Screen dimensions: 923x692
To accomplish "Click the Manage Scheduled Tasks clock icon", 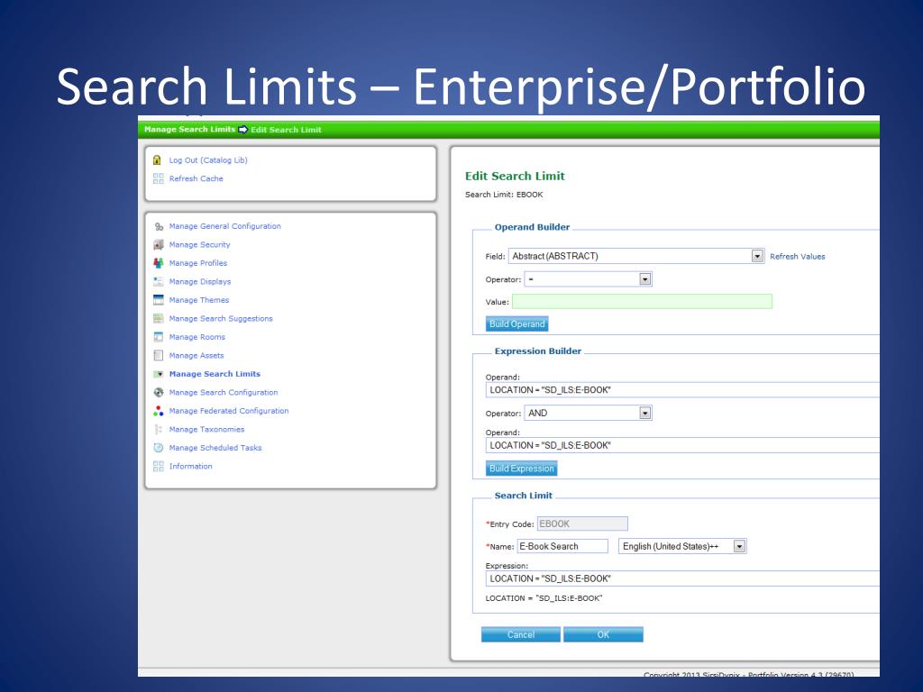I will click(x=159, y=448).
